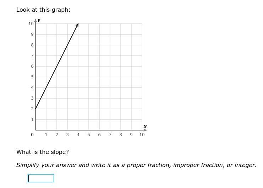Image resolution: width=263 pixels, height=188 pixels.
Task: Click the x-axis arrow tip
Action: pos(146,130)
